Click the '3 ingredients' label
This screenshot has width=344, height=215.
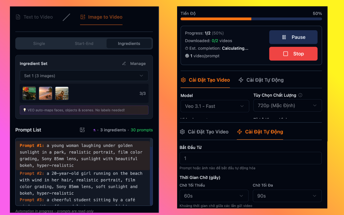tap(113, 130)
